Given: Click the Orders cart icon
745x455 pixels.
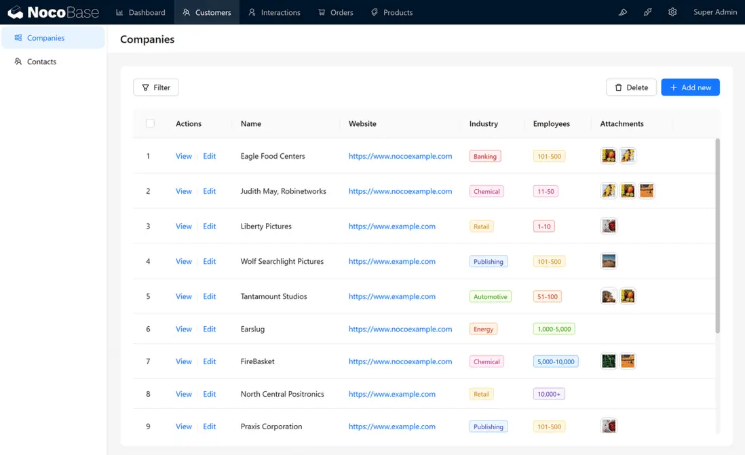Looking at the screenshot, I should pyautogui.click(x=322, y=12).
